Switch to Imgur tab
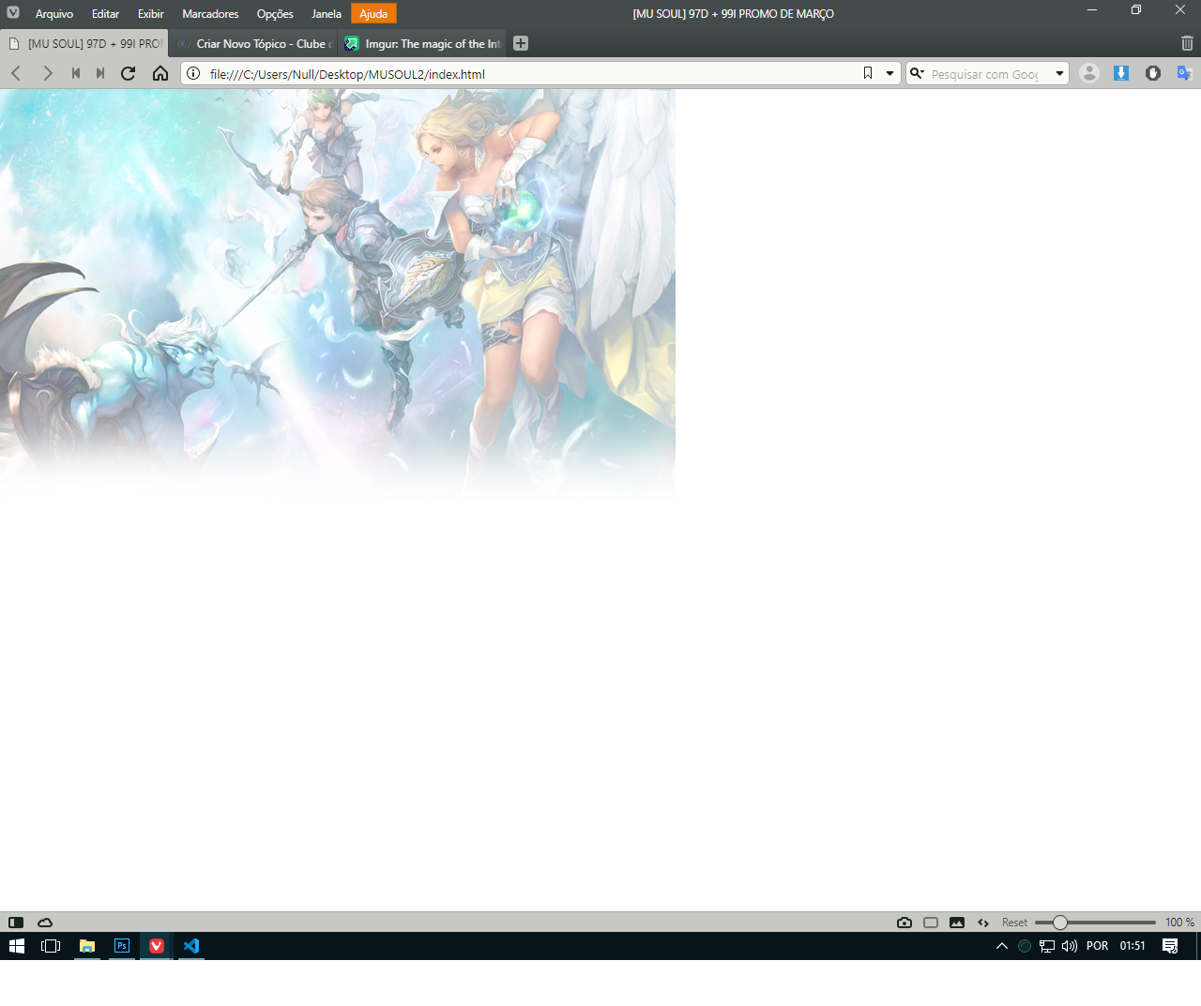The image size is (1201, 1006). (422, 43)
